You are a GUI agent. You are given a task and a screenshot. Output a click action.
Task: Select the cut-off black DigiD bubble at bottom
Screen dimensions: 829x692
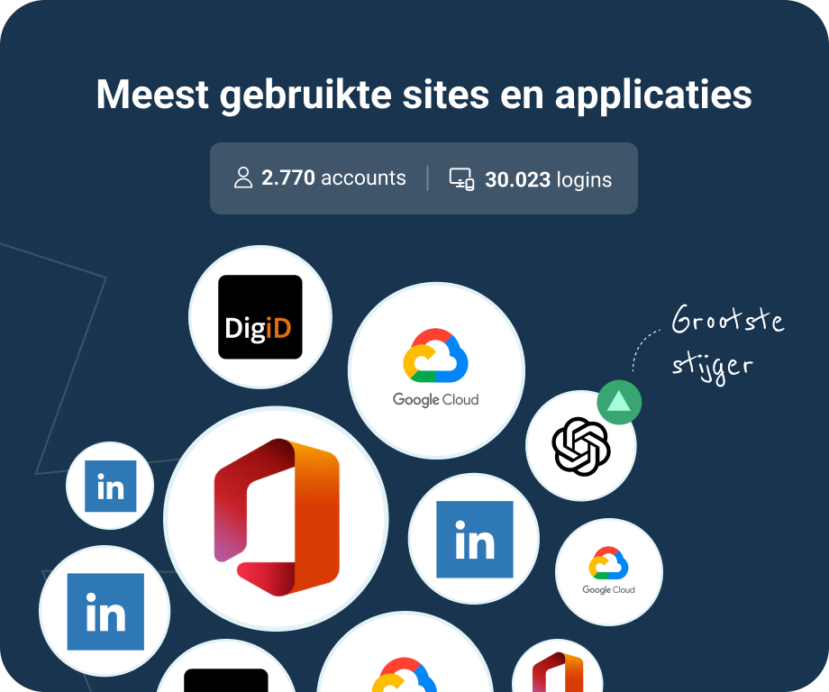tap(226, 666)
